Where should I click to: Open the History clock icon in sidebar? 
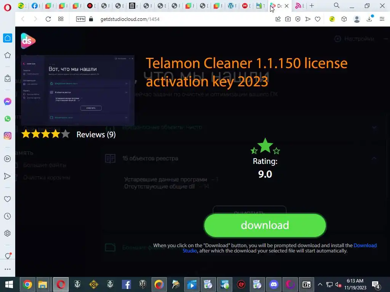tap(8, 216)
